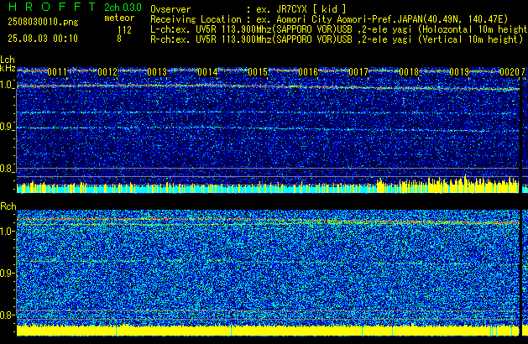528x344 pixels.
Task: Click the Ovserver JR7CYX line
Action: [x=248, y=9]
